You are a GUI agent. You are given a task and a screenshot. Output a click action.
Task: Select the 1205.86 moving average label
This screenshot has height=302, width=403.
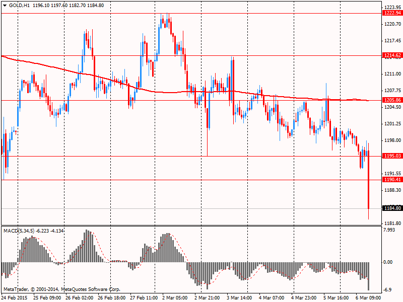pos(392,100)
